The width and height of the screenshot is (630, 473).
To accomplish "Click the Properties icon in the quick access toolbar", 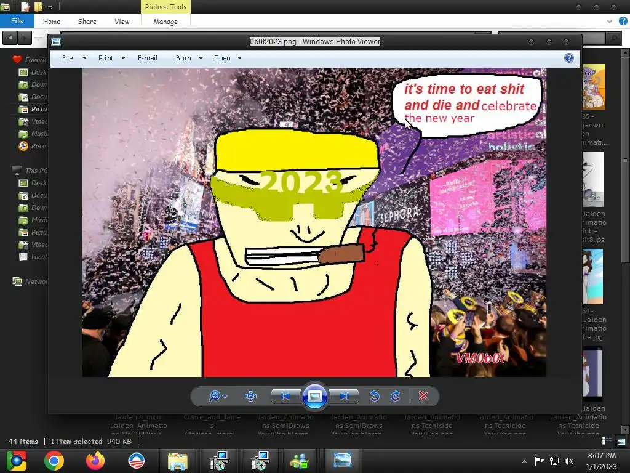I will click(x=25, y=7).
